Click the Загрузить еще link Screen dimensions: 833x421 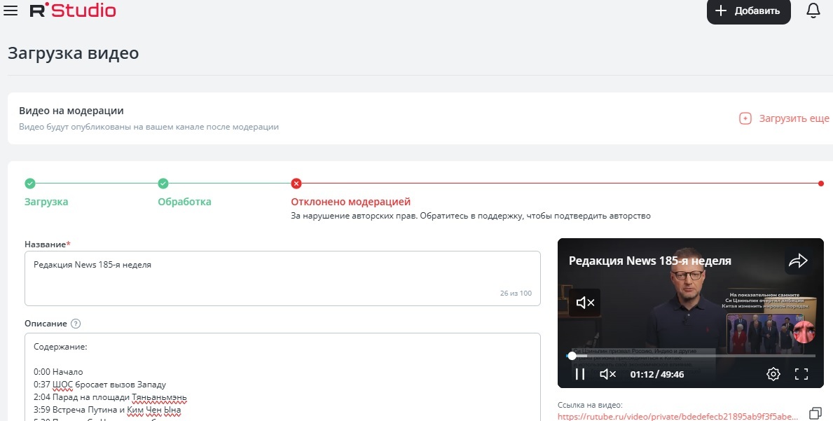pos(785,118)
